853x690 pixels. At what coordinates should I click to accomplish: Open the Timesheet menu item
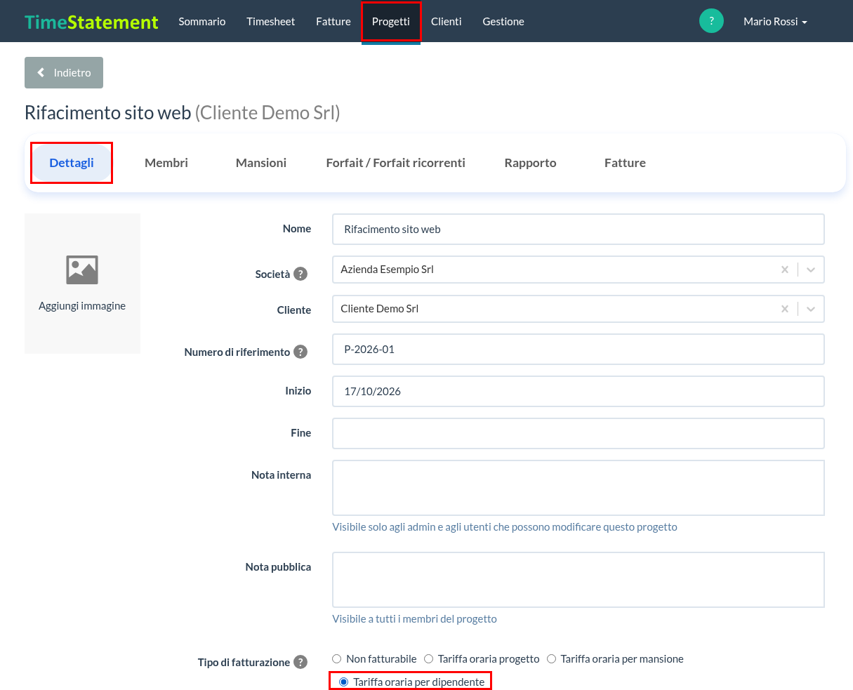(271, 22)
